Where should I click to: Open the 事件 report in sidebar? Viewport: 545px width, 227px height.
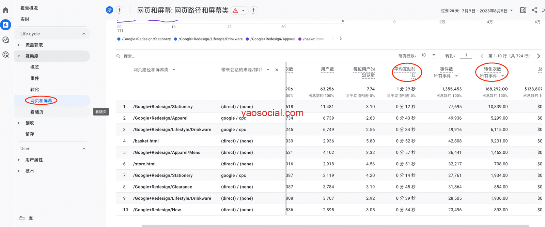pos(35,78)
